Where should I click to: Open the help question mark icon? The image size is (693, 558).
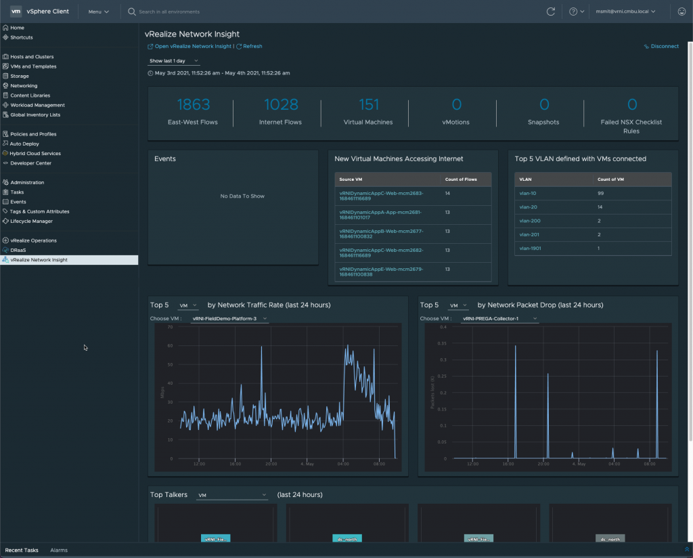pos(573,12)
